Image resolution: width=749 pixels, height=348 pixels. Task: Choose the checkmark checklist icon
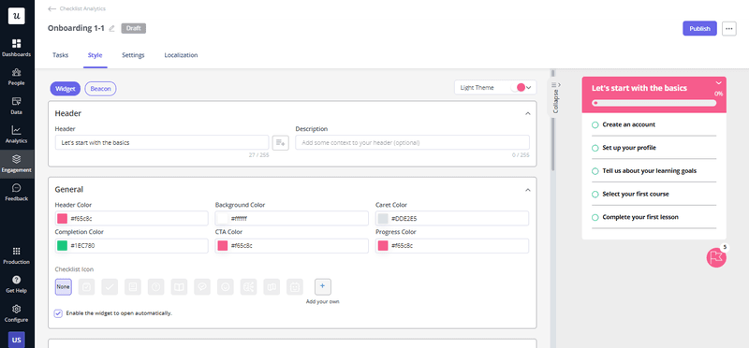coord(110,287)
